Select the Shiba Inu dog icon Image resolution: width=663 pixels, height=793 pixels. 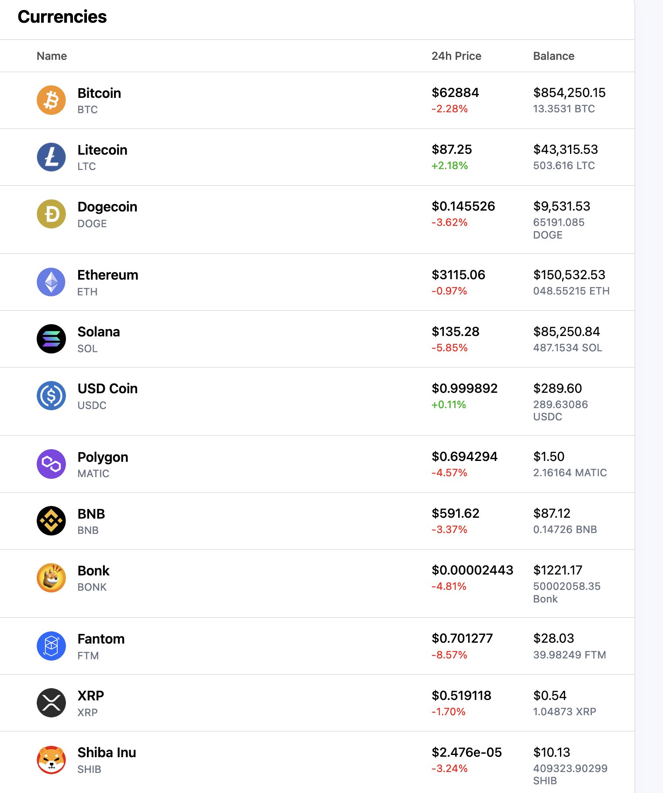tap(51, 759)
